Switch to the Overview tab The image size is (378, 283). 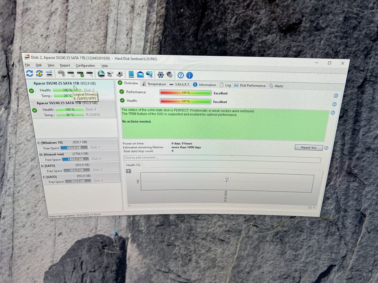click(128, 83)
